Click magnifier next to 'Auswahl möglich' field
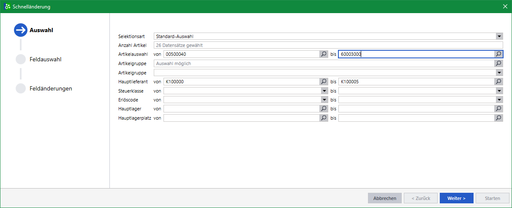This screenshot has height=208, width=512. tap(499, 63)
